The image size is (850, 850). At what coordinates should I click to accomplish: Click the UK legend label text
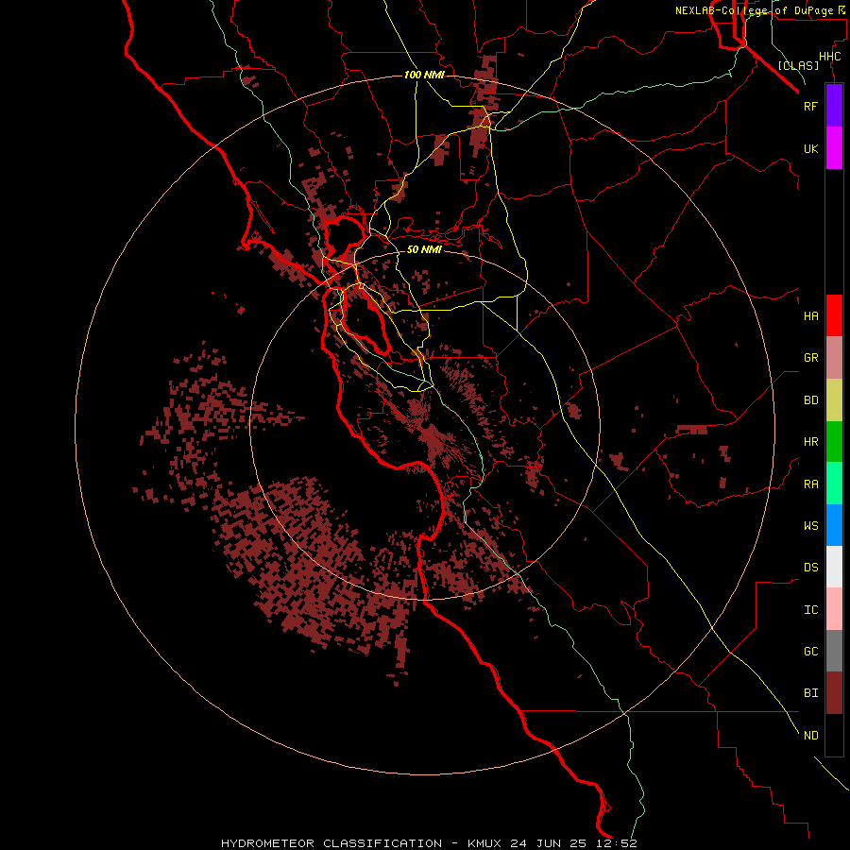810,148
